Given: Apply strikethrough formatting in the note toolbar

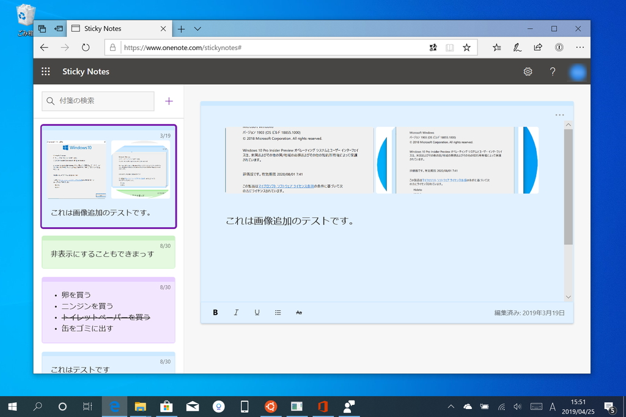Looking at the screenshot, I should click(299, 312).
